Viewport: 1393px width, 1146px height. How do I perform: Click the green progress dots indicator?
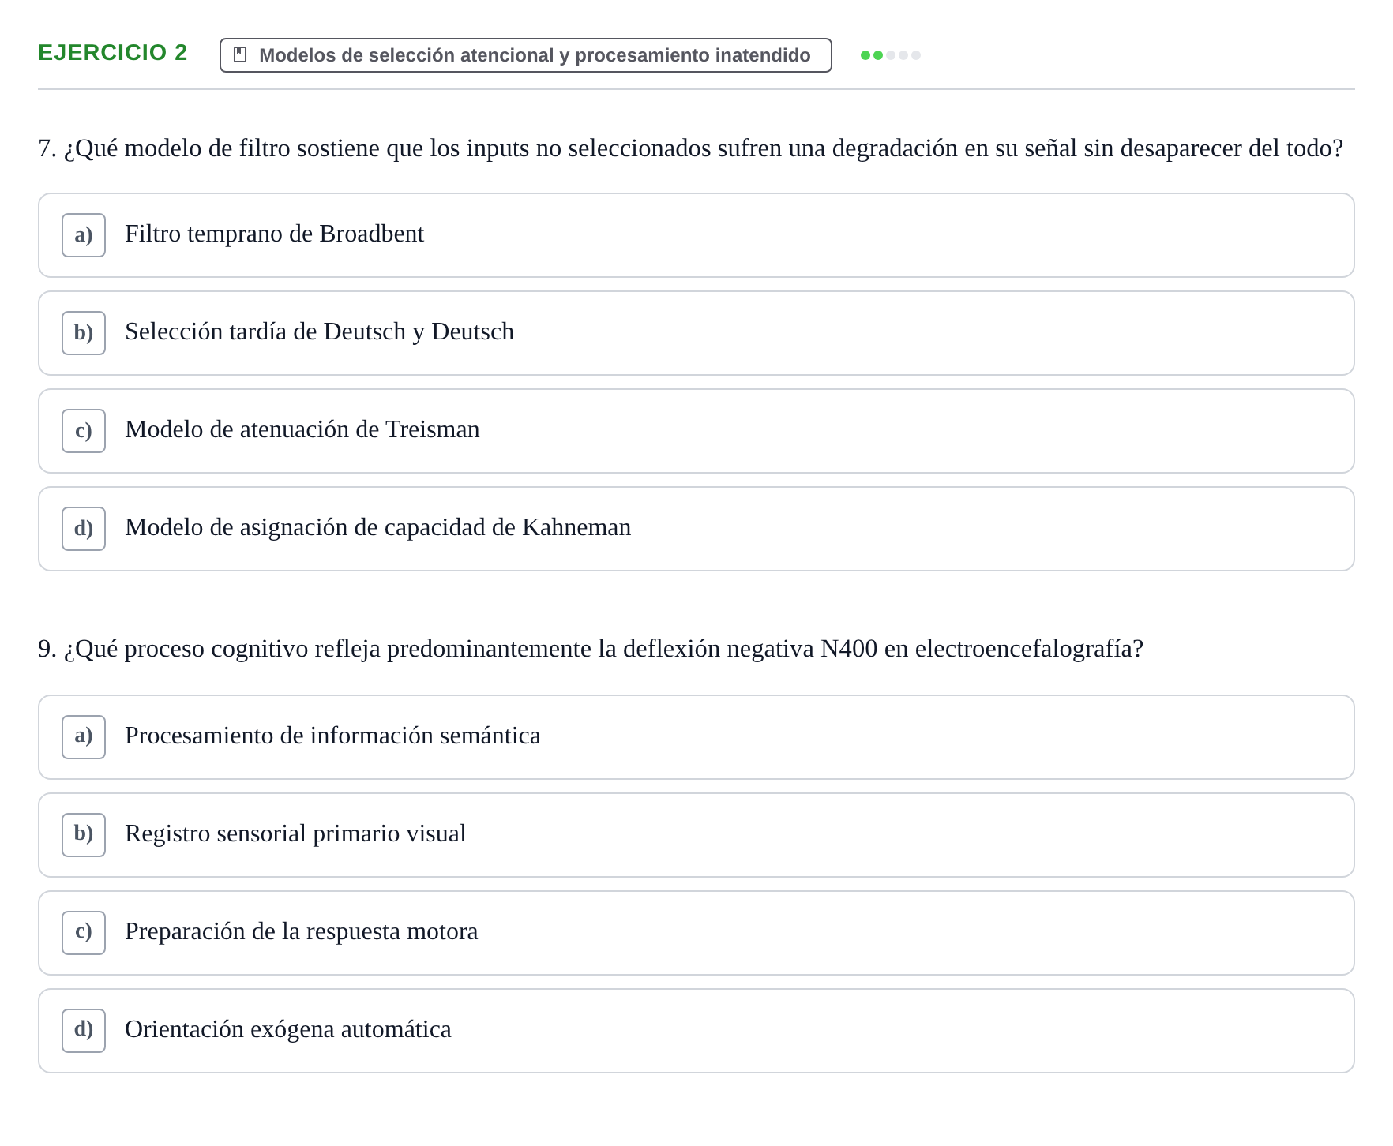[891, 55]
